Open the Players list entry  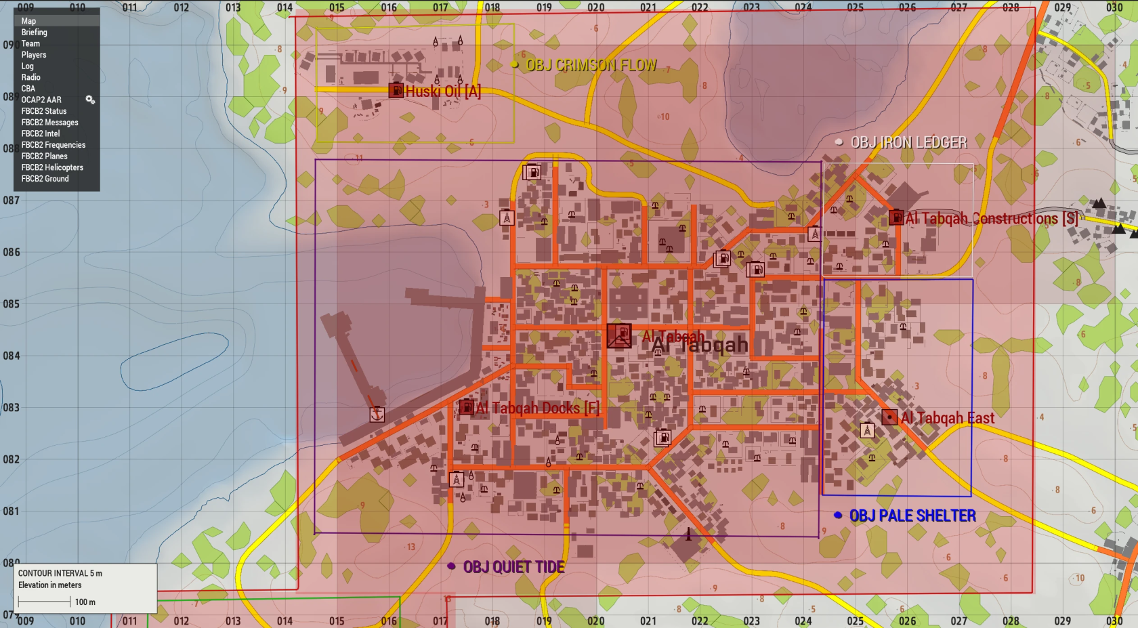click(x=34, y=55)
